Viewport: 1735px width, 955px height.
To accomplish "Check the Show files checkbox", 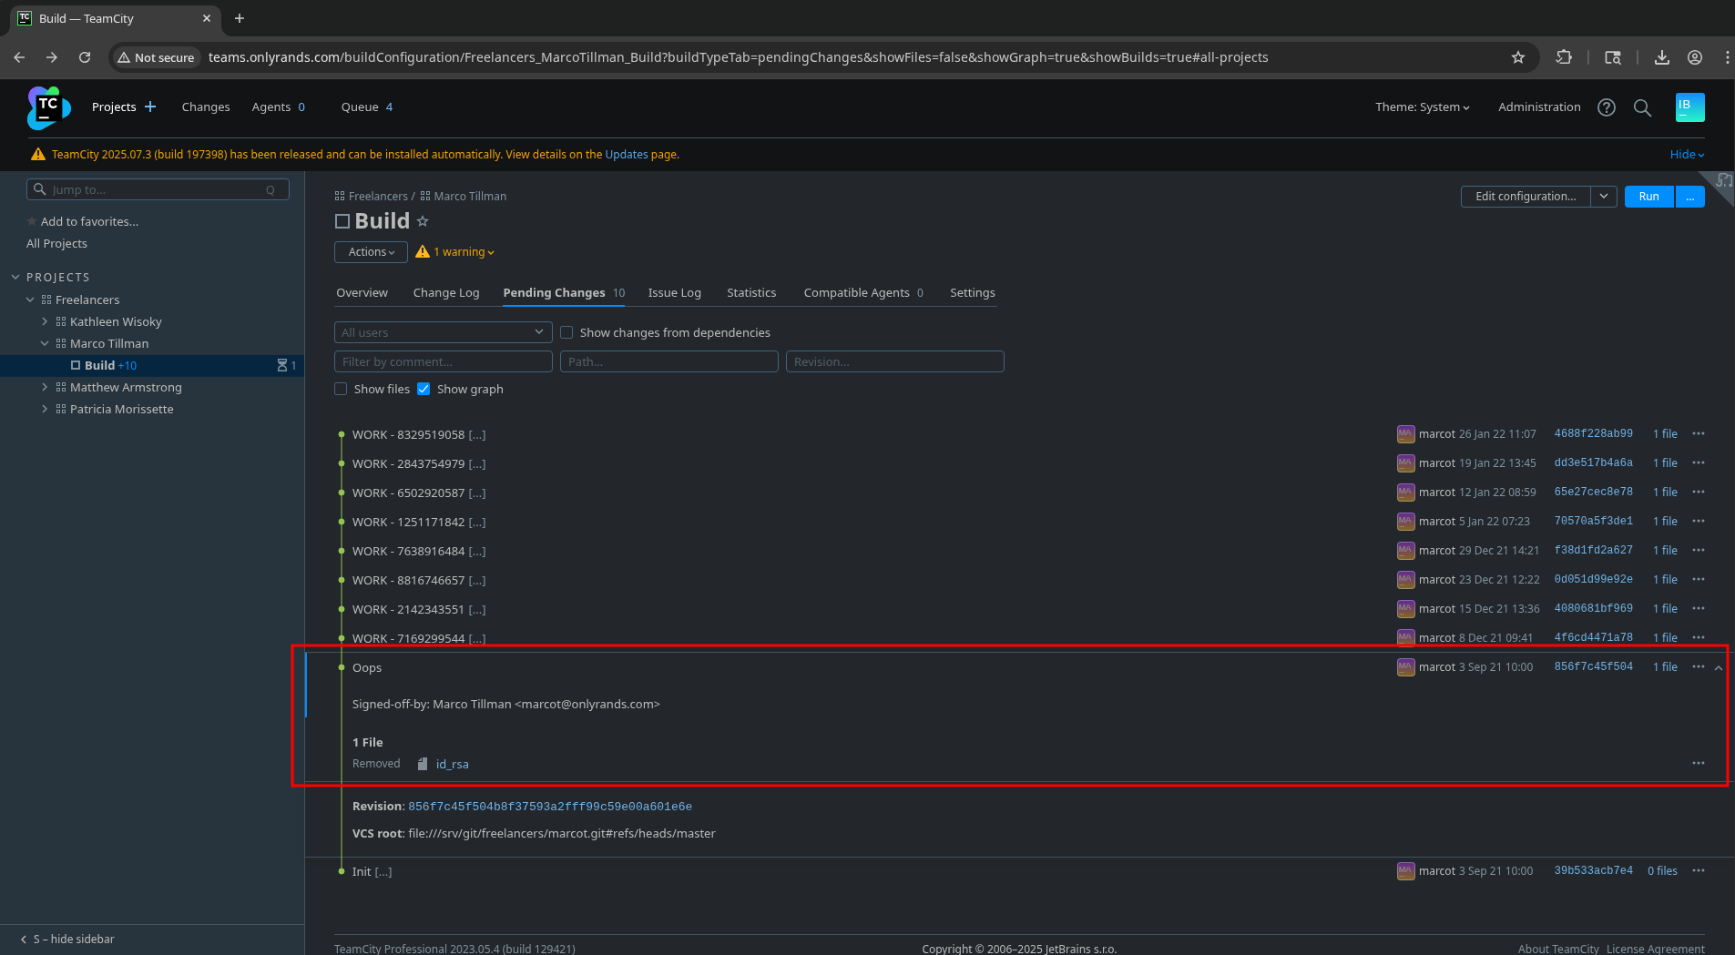I will [x=341, y=389].
